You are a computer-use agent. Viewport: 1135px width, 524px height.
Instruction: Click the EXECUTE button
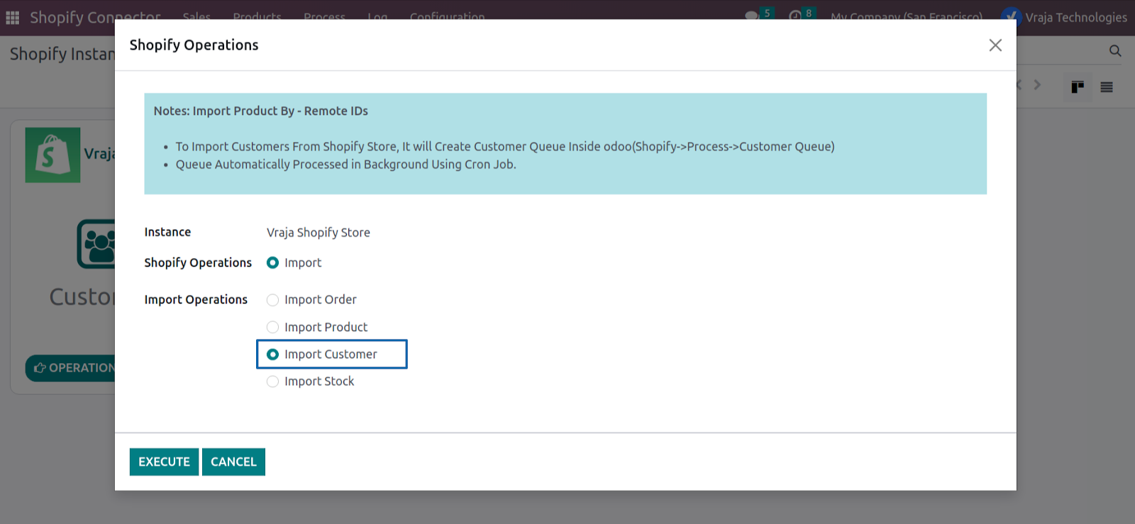(x=164, y=462)
